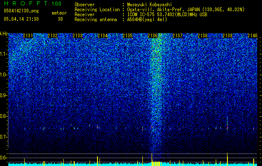Click the Receiving antenna field label
Viewport: 262px width, 166px height.
[x=96, y=20]
